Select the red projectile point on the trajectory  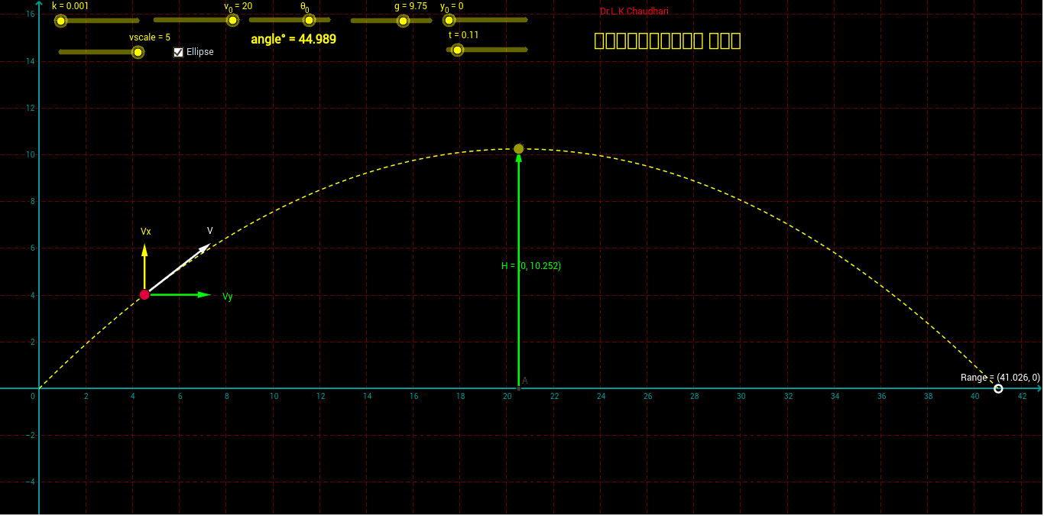click(145, 294)
